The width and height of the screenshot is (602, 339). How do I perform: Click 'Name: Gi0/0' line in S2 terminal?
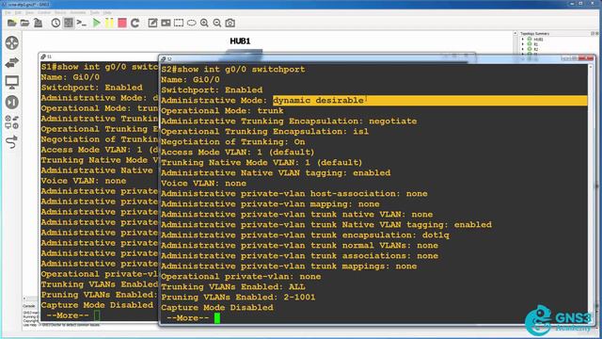(x=190, y=79)
